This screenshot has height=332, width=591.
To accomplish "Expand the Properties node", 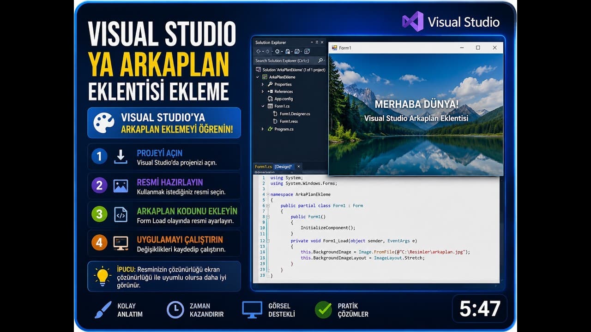I will [x=263, y=84].
